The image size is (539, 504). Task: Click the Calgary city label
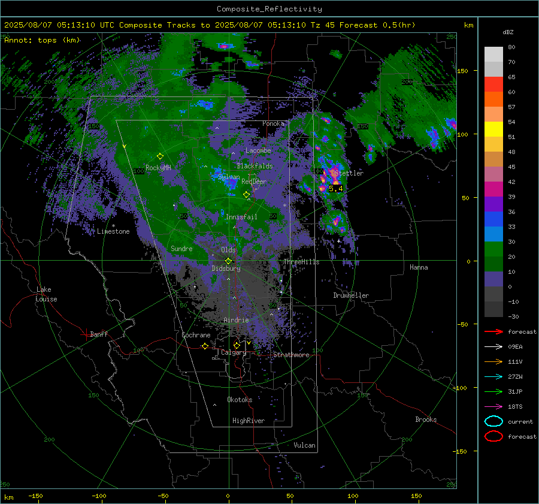234,352
